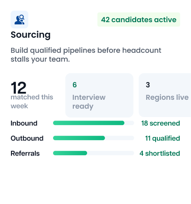Open the 4 shortlisted count
The height and width of the screenshot is (204, 191).
(160, 153)
